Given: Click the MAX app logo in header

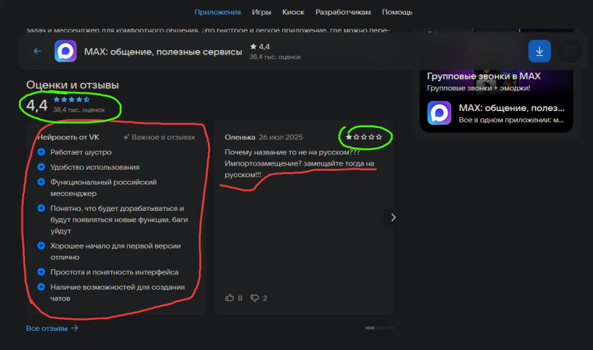Looking at the screenshot, I should pos(65,51).
